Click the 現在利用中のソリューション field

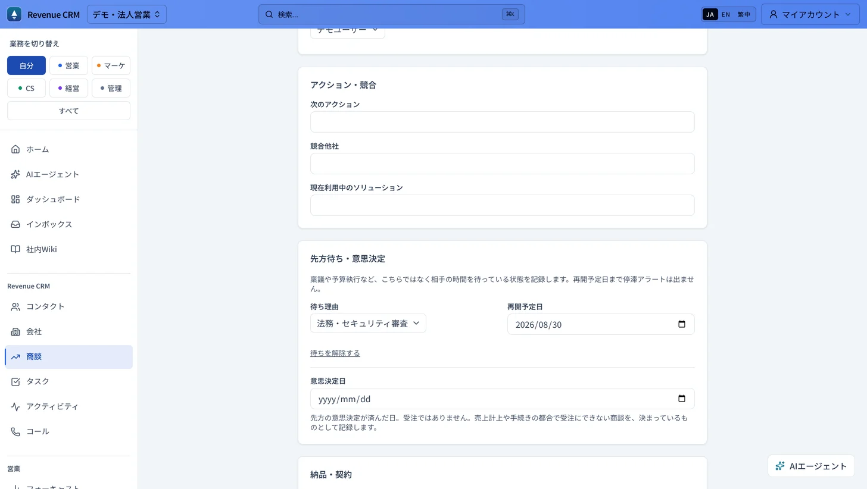coord(502,205)
